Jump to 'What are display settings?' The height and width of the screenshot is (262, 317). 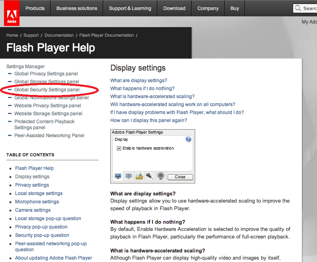pyautogui.click(x=139, y=81)
